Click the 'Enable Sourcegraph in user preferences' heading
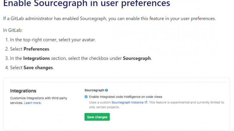The height and width of the screenshot is (131, 234). point(87,3)
